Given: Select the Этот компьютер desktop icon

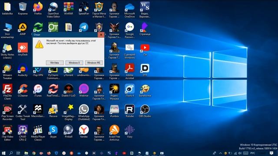Looking at the screenshot, I should click(x=7, y=31).
